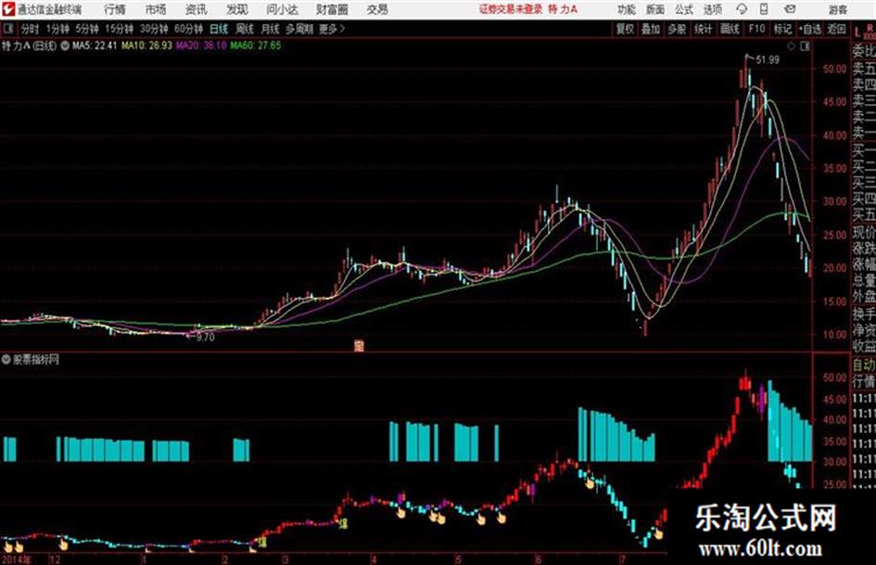Viewport: 876px width, 565px height.
Task: Open the 资讯 menu
Action: coord(196,9)
